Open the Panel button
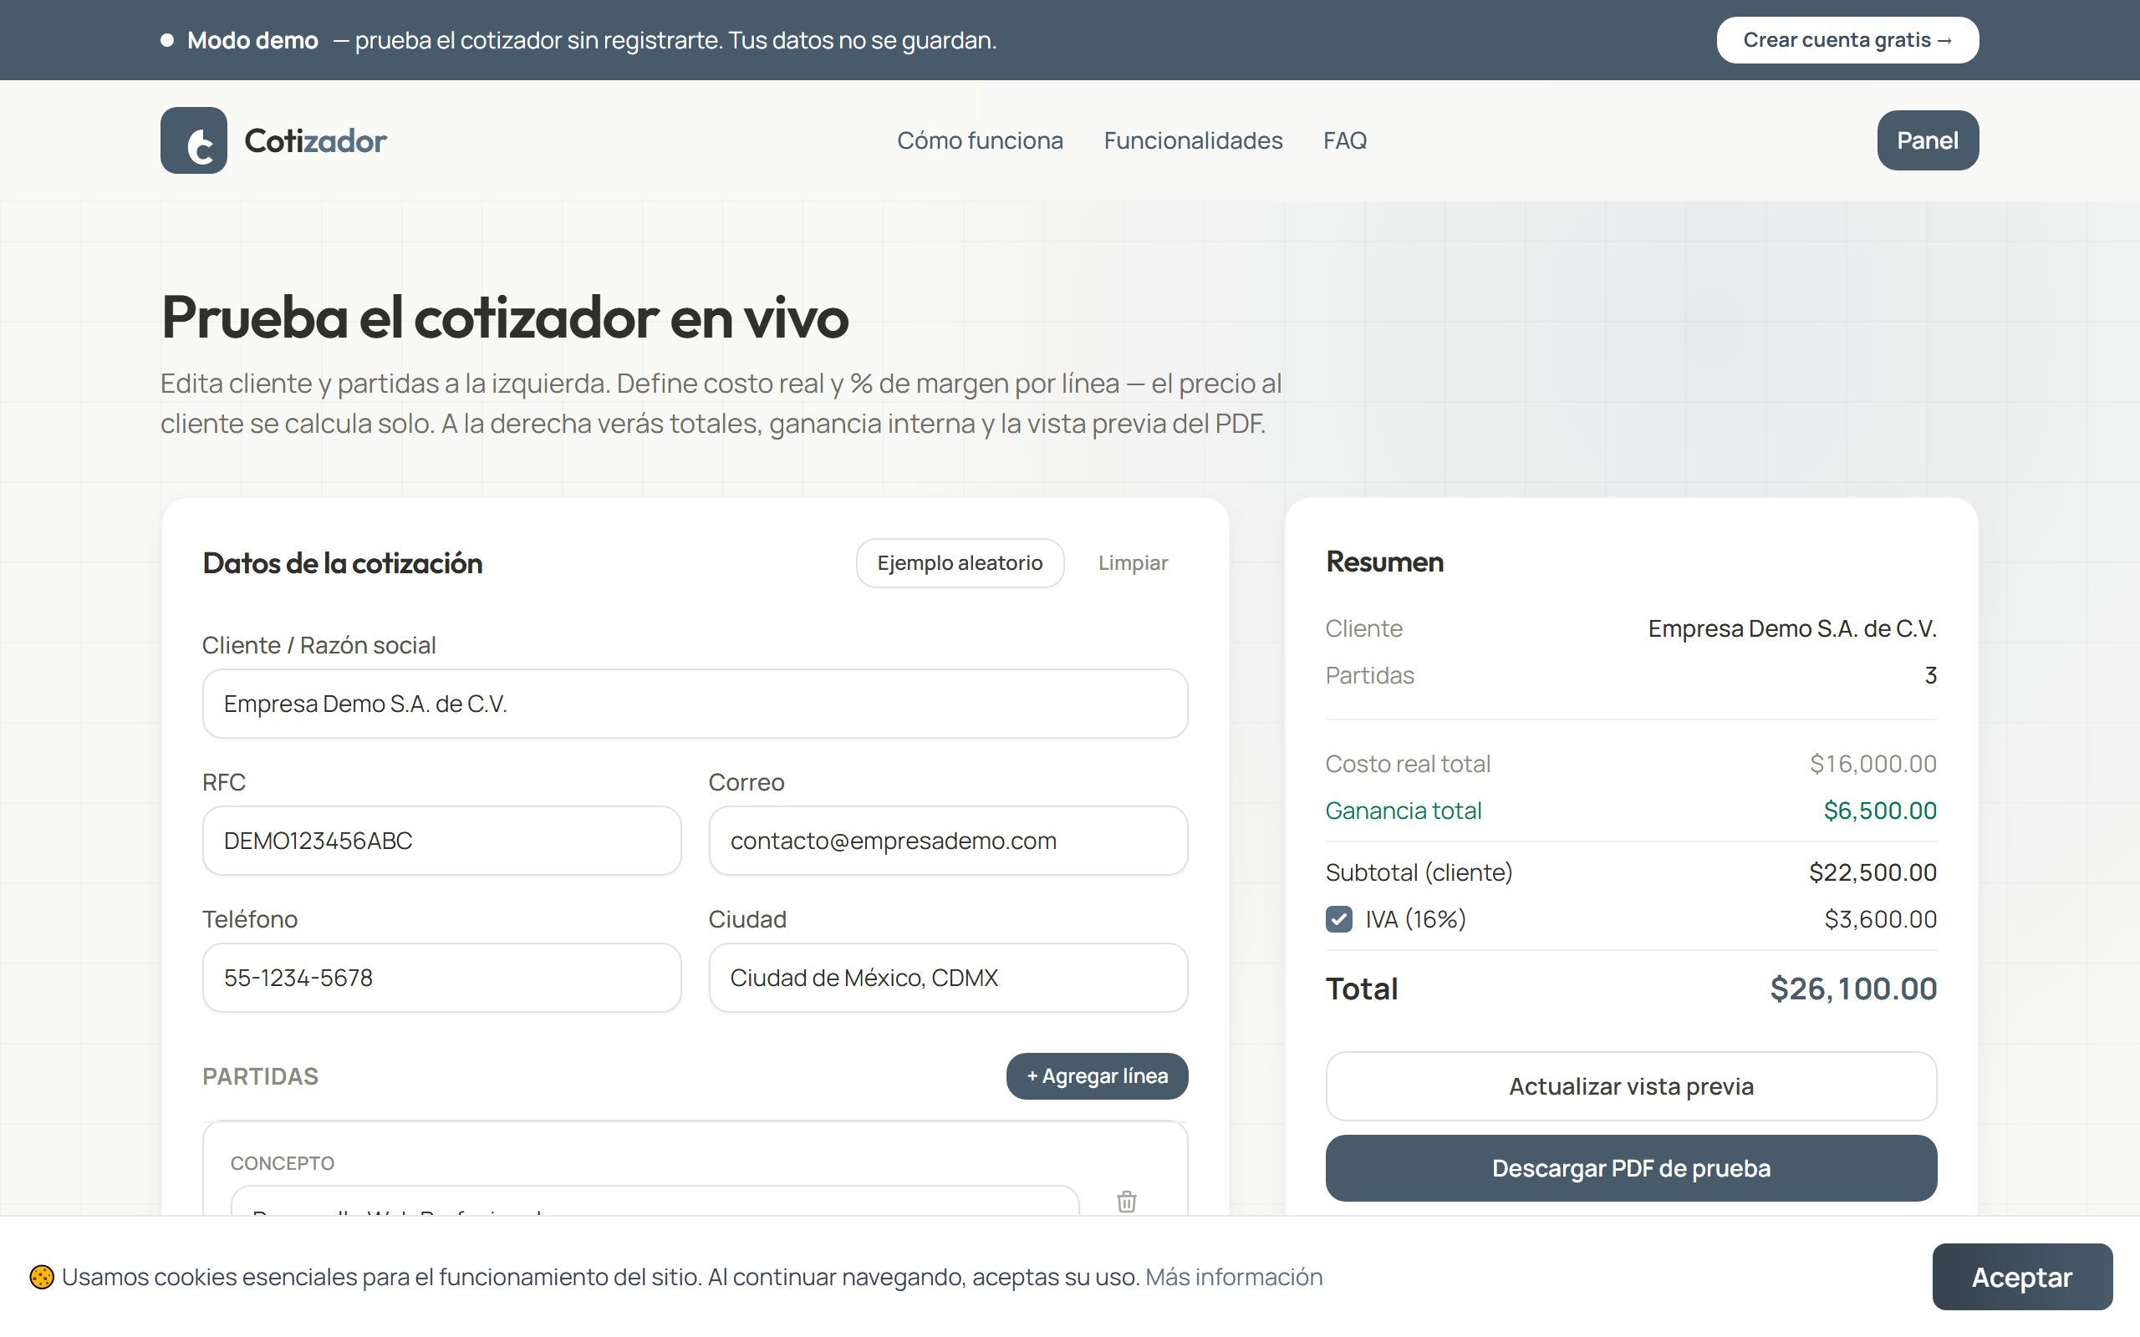 1928,140
